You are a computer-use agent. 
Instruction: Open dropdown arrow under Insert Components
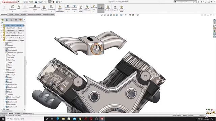pyautogui.click(x=12, y=12)
